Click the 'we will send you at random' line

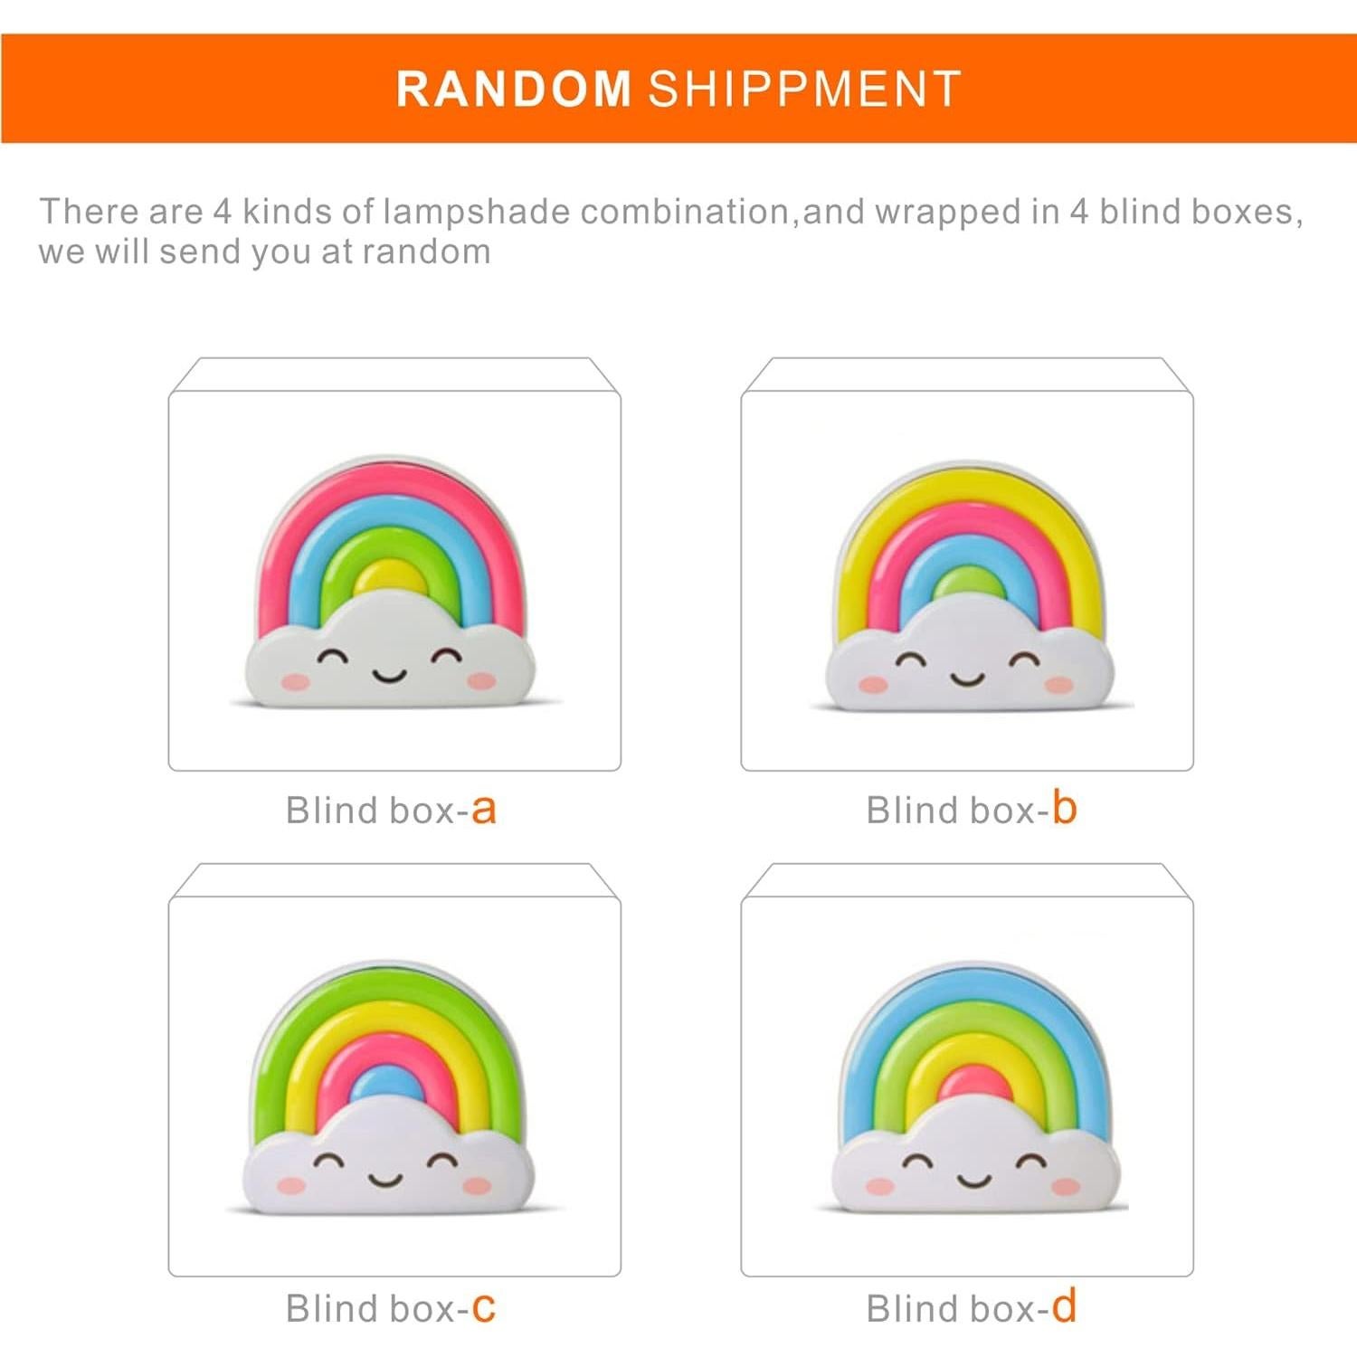(x=264, y=251)
